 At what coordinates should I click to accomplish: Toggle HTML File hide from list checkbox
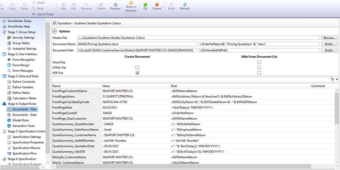pyautogui.click(x=259, y=67)
